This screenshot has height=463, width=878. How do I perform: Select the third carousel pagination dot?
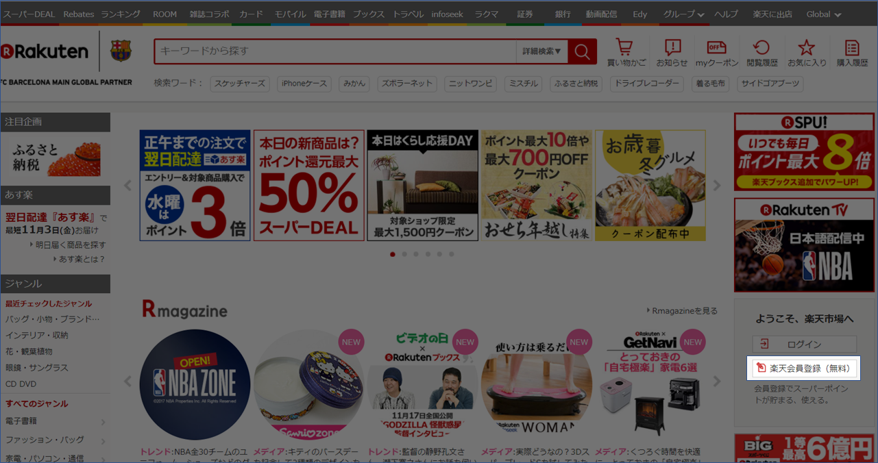(x=416, y=254)
